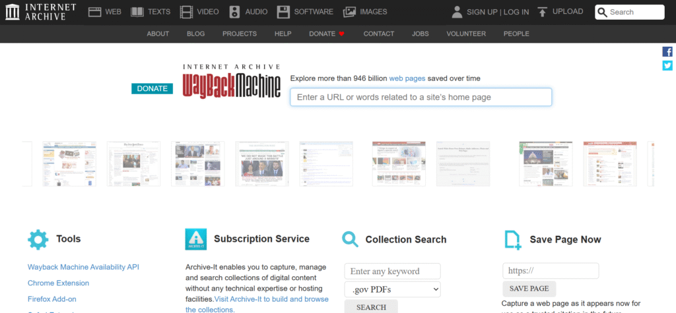Open the Jobs menu item
Screen dimensions: 676x313
[x=421, y=34]
